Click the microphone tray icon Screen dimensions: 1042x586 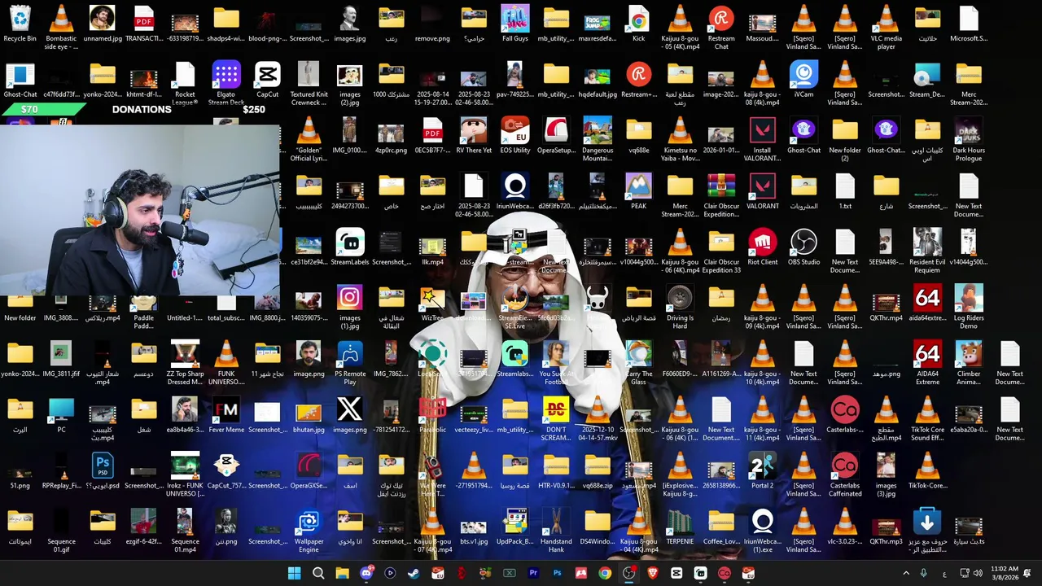923,573
